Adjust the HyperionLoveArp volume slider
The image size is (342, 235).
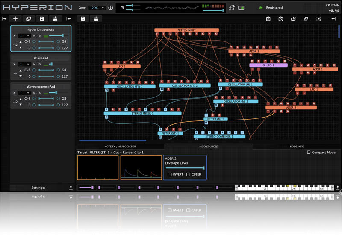[x=59, y=35]
